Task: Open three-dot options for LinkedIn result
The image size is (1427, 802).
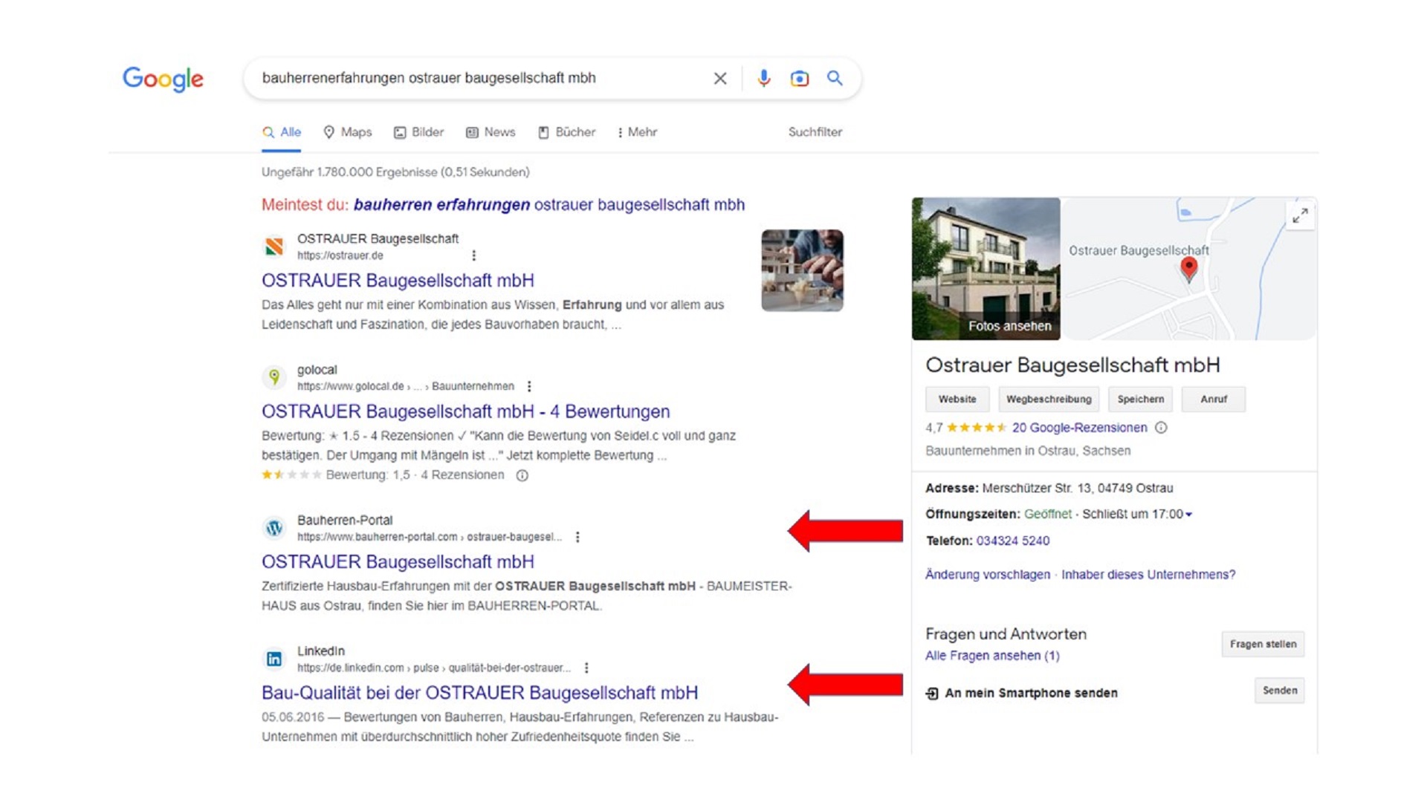Action: click(586, 668)
